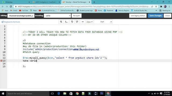Open Microsoft Store from taskbar

click(71, 94)
